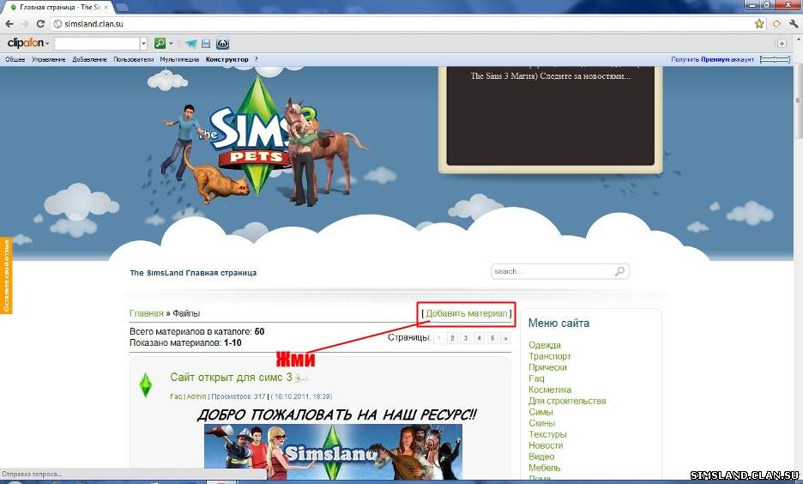803x484 pixels.
Task: Open 'Косметика' in the site menu
Action: tap(550, 390)
